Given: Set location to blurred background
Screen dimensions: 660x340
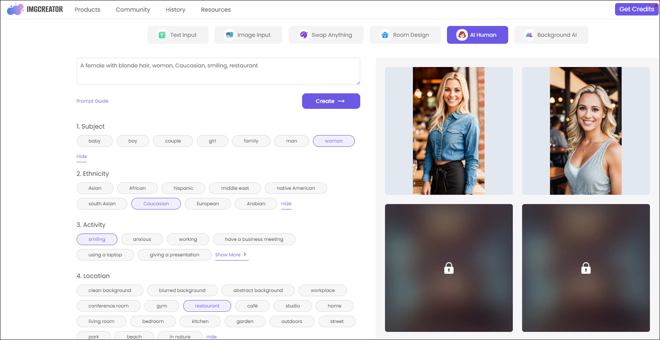Looking at the screenshot, I should click(x=182, y=291).
